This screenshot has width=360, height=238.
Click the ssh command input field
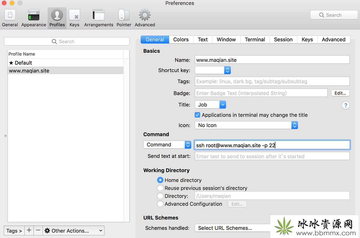[x=272, y=145]
